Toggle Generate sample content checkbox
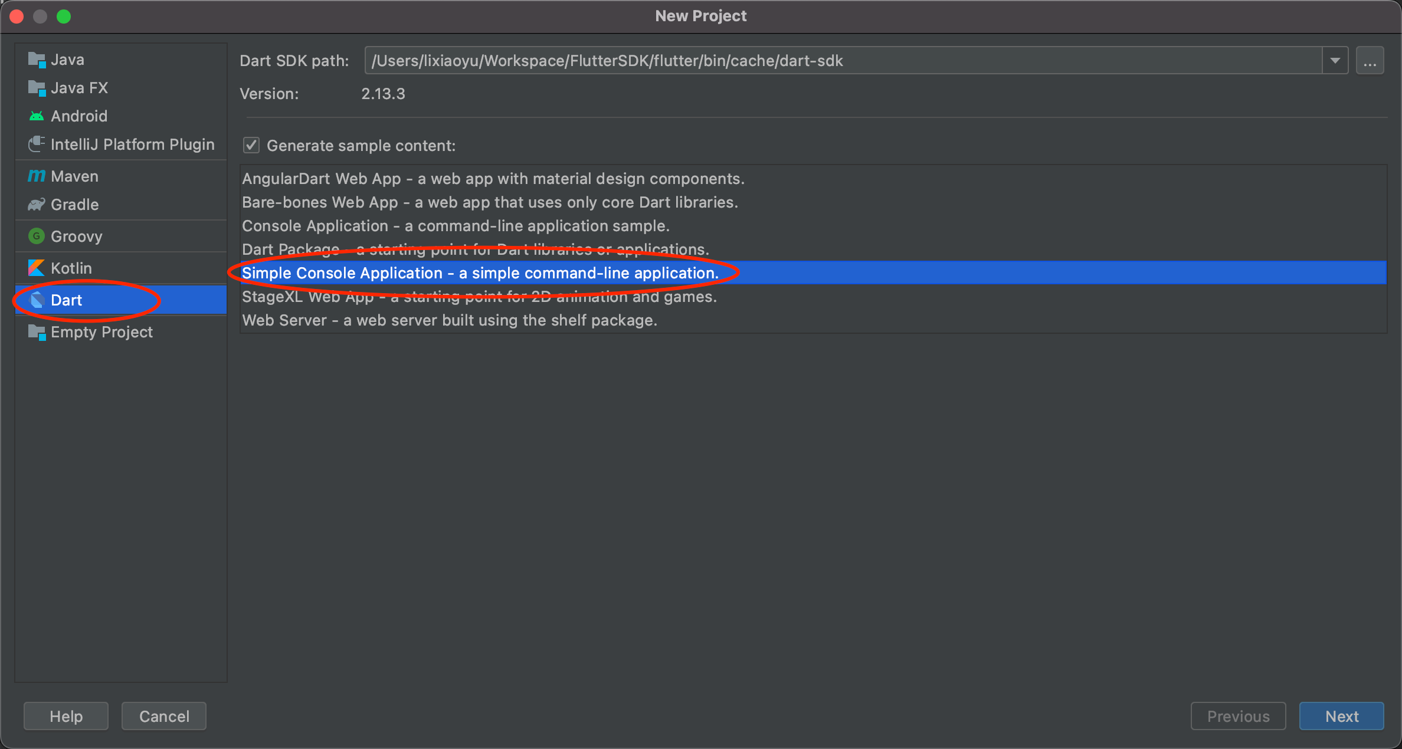Image resolution: width=1402 pixels, height=749 pixels. coord(251,145)
